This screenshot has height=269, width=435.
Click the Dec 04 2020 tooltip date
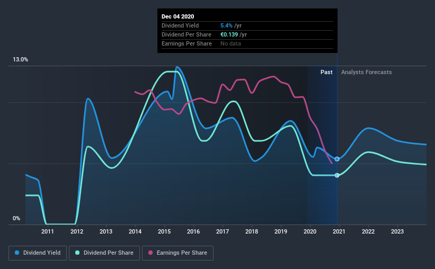pos(178,16)
